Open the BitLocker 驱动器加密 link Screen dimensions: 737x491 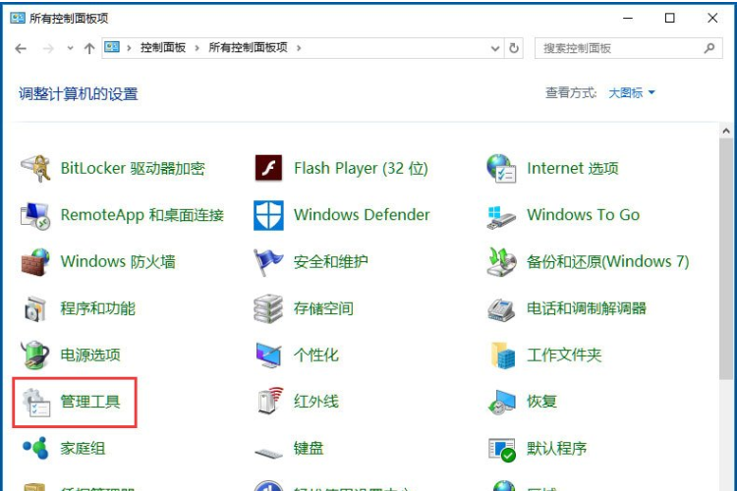[133, 168]
